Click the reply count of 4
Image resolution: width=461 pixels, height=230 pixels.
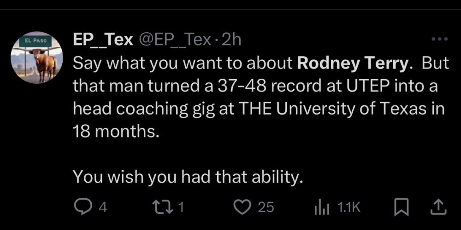point(103,207)
